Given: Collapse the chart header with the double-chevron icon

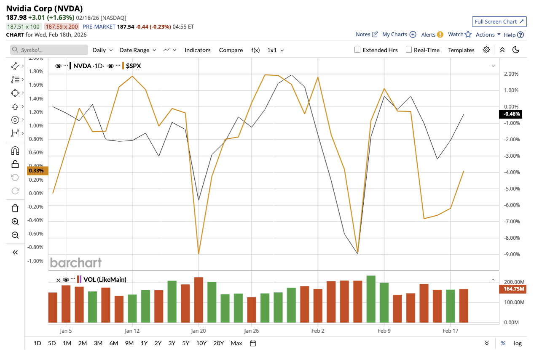Looking at the screenshot, I should [x=502, y=50].
